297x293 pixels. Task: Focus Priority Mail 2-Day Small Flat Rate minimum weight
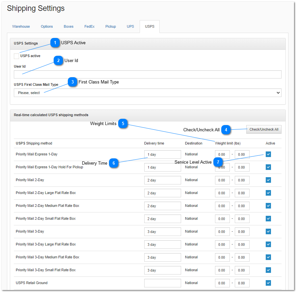pos(222,219)
